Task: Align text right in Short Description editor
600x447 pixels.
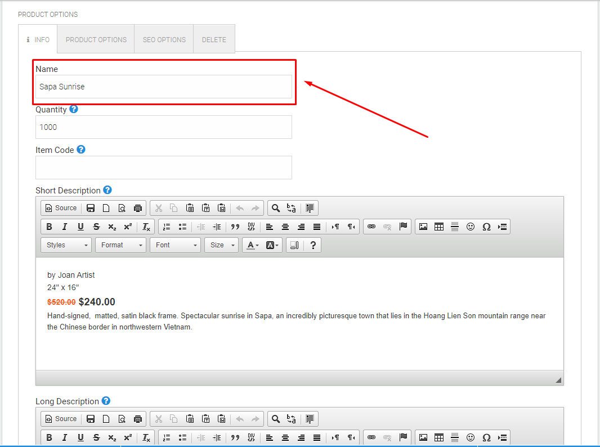Action: click(x=301, y=227)
